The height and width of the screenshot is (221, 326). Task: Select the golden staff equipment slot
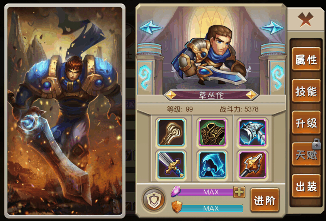pos(171,132)
